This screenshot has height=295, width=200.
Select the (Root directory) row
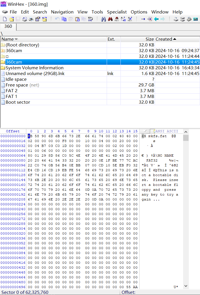pyautogui.click(x=100, y=45)
